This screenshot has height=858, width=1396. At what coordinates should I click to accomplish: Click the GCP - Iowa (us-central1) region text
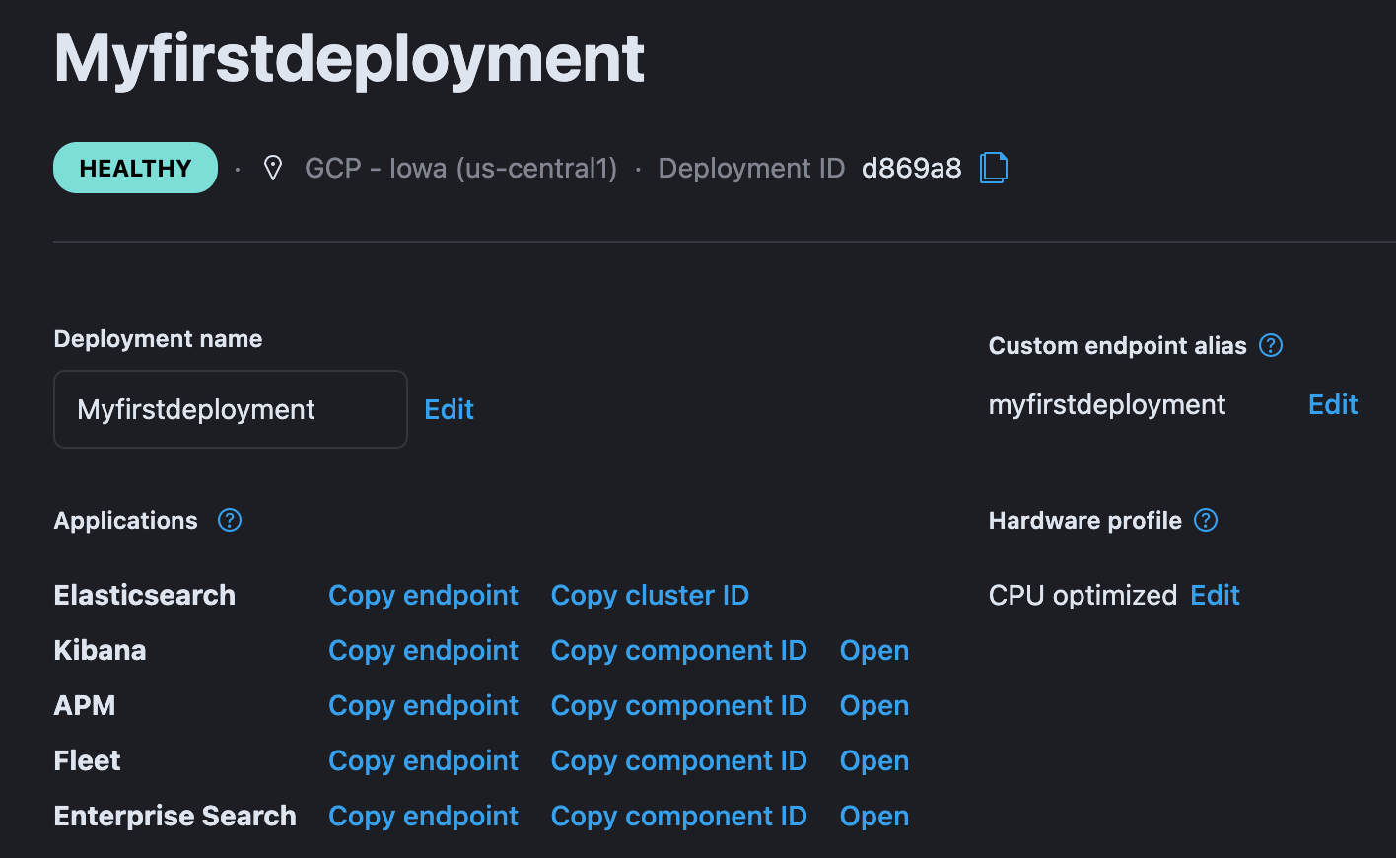point(460,168)
